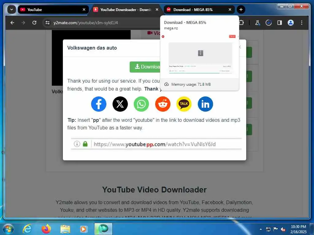Share on Facebook
Screen dimensions: 314x235
(x=99, y=104)
